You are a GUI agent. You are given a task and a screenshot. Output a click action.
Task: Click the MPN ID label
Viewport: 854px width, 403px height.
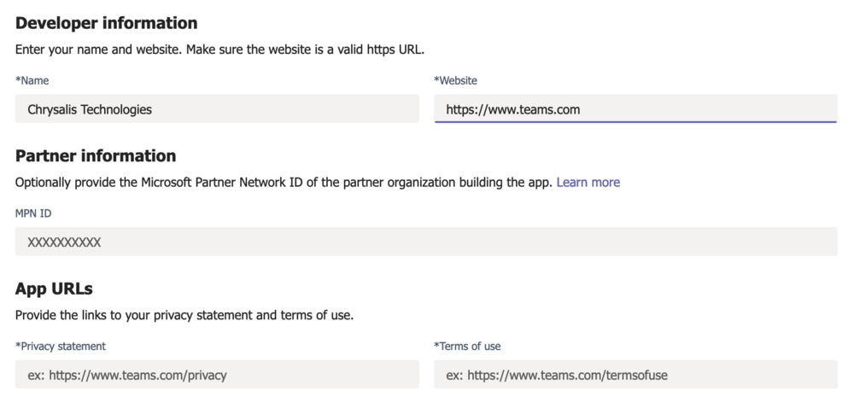pyautogui.click(x=33, y=213)
